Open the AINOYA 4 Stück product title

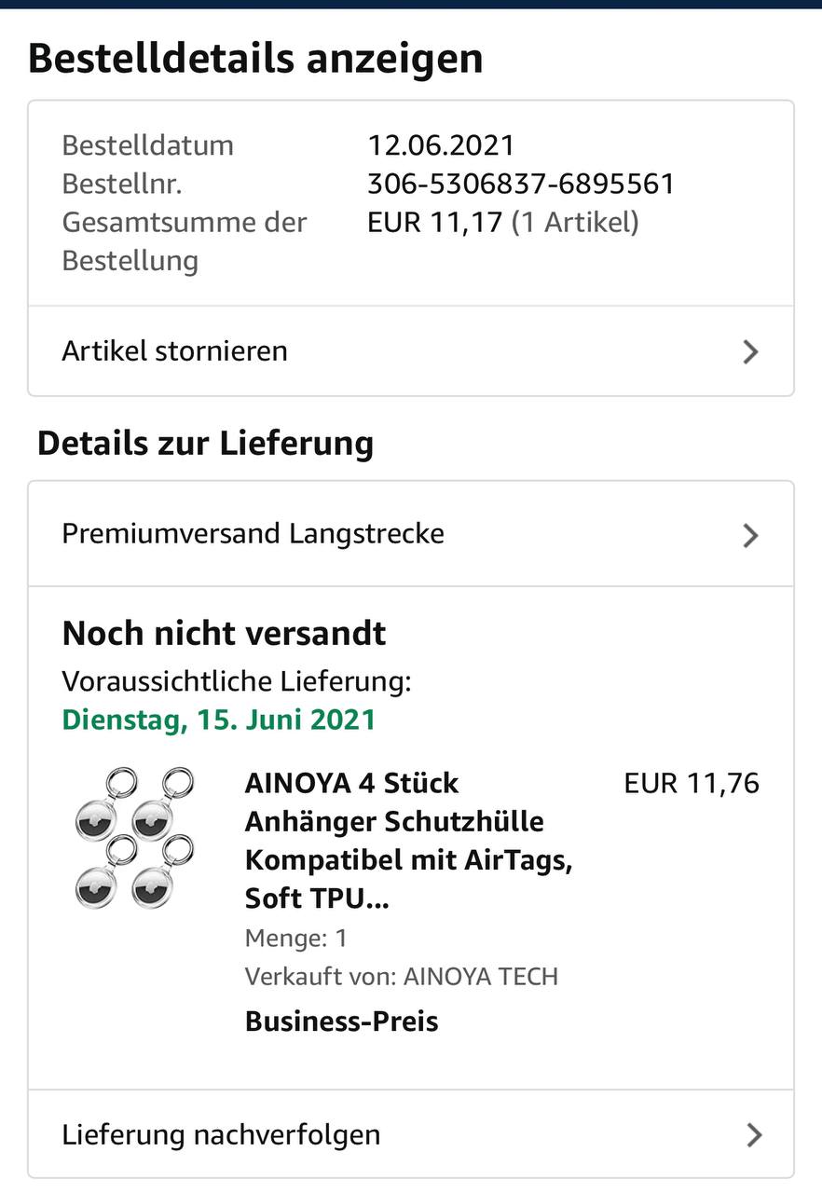tap(408, 840)
